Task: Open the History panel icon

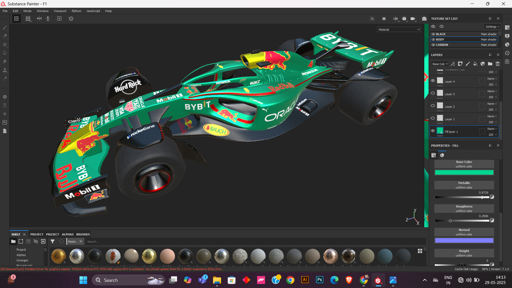Action: pyautogui.click(x=507, y=53)
